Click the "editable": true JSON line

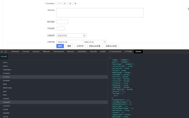coord(121,110)
